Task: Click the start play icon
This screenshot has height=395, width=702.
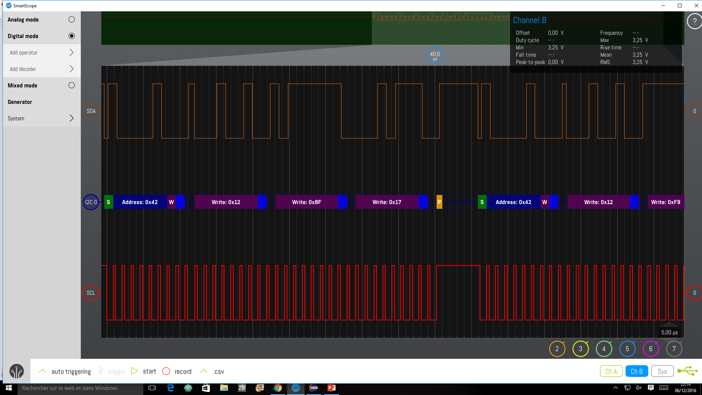Action: (x=135, y=371)
